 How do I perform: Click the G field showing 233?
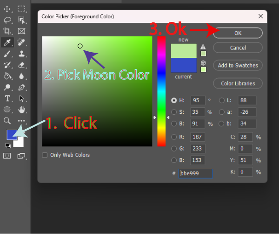[198, 148]
